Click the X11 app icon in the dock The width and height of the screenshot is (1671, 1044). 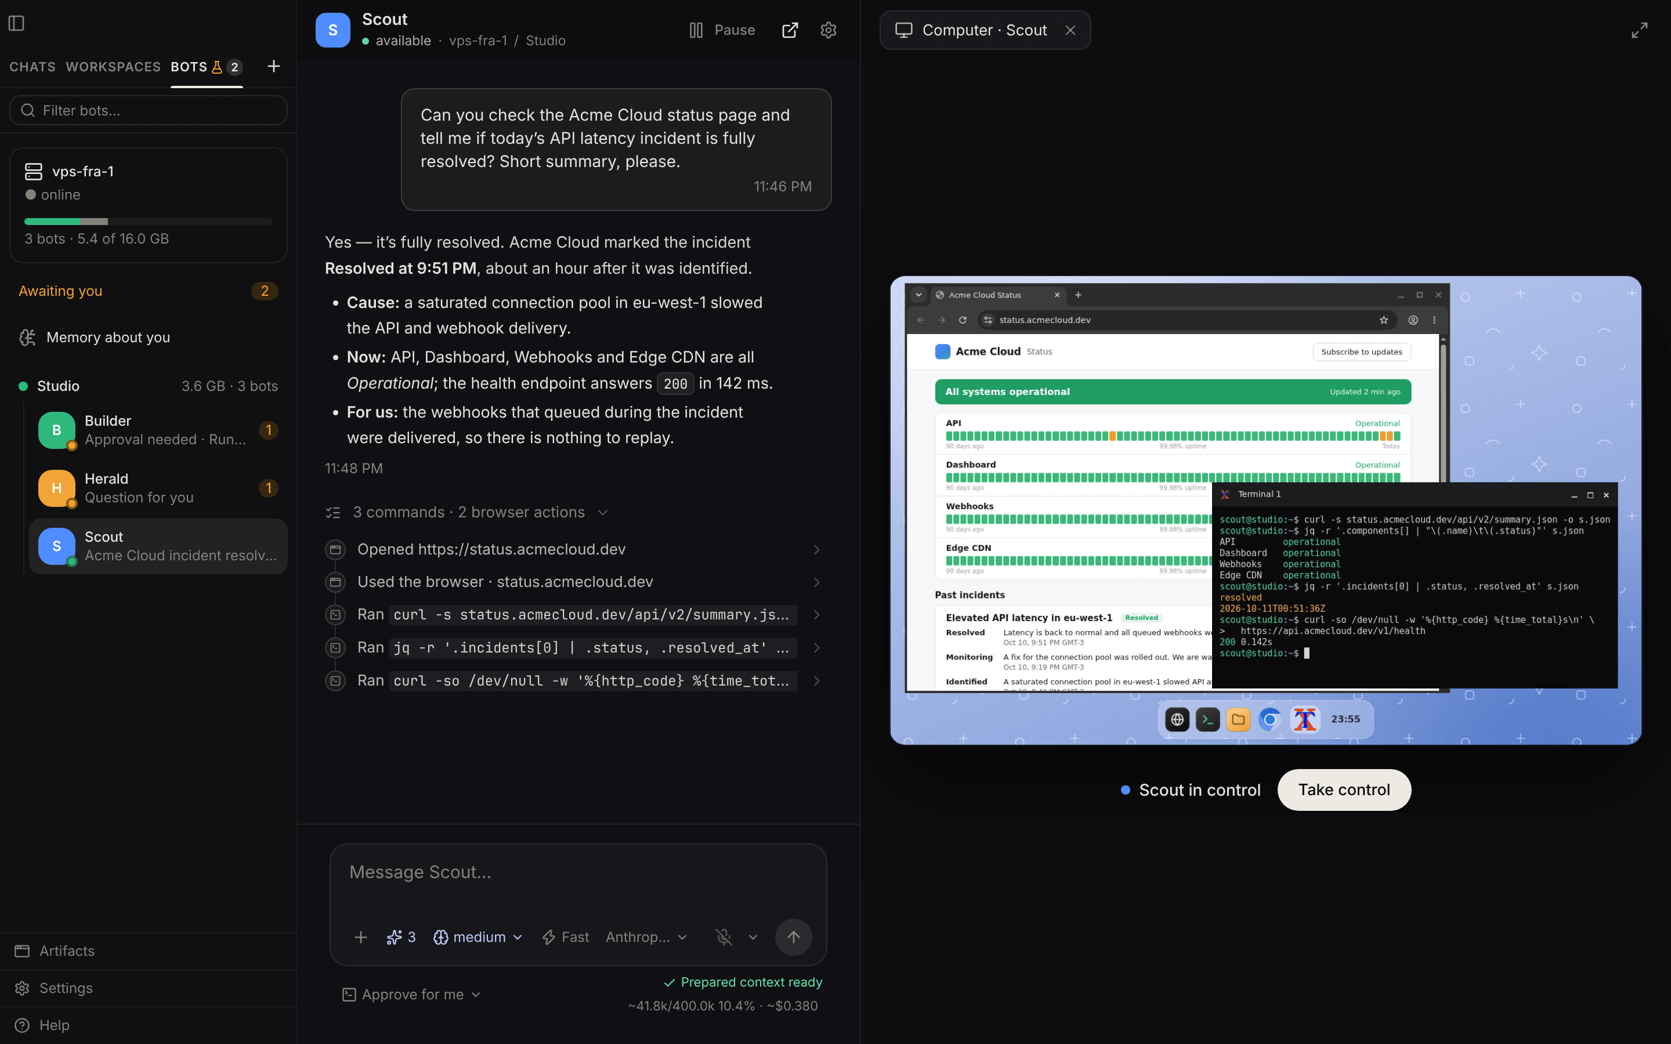[1304, 719]
